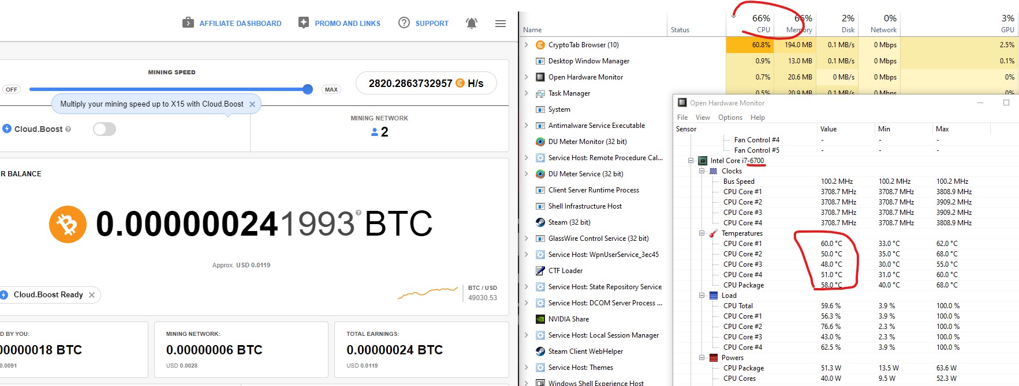1019x386 pixels.
Task: Collapse the Powers tree node
Action: click(x=701, y=358)
